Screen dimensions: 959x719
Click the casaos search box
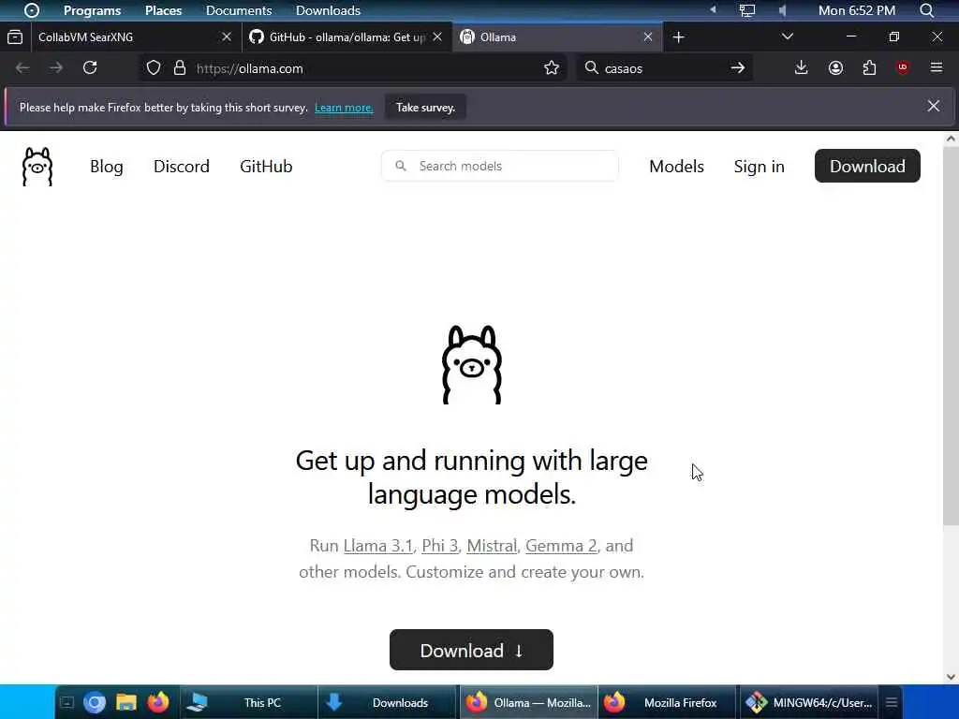pyautogui.click(x=664, y=67)
